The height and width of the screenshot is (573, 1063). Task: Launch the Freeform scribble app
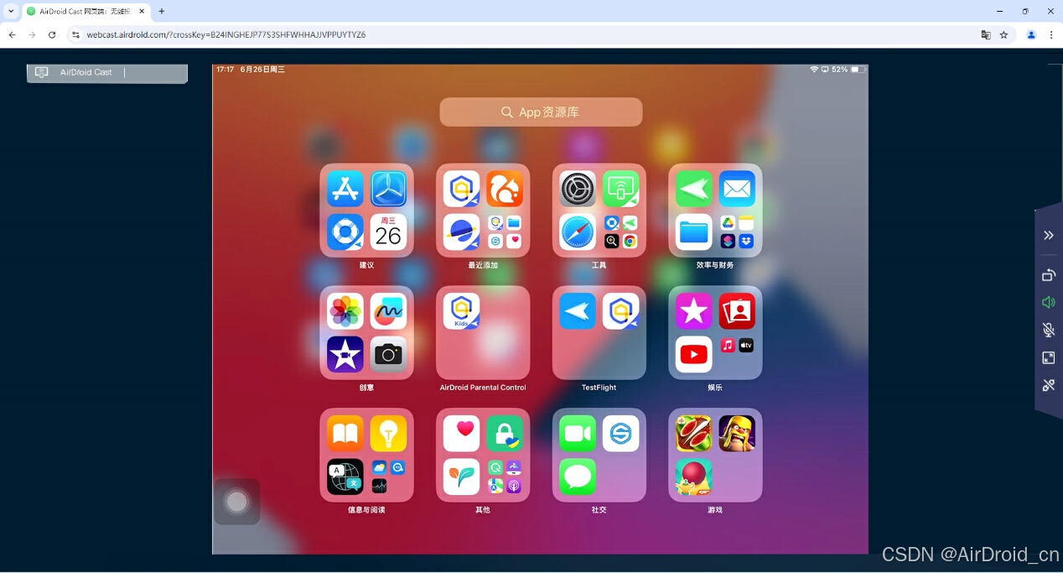coord(388,311)
